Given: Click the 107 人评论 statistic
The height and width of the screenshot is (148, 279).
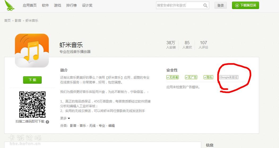Looking at the screenshot, I should click(x=203, y=45).
